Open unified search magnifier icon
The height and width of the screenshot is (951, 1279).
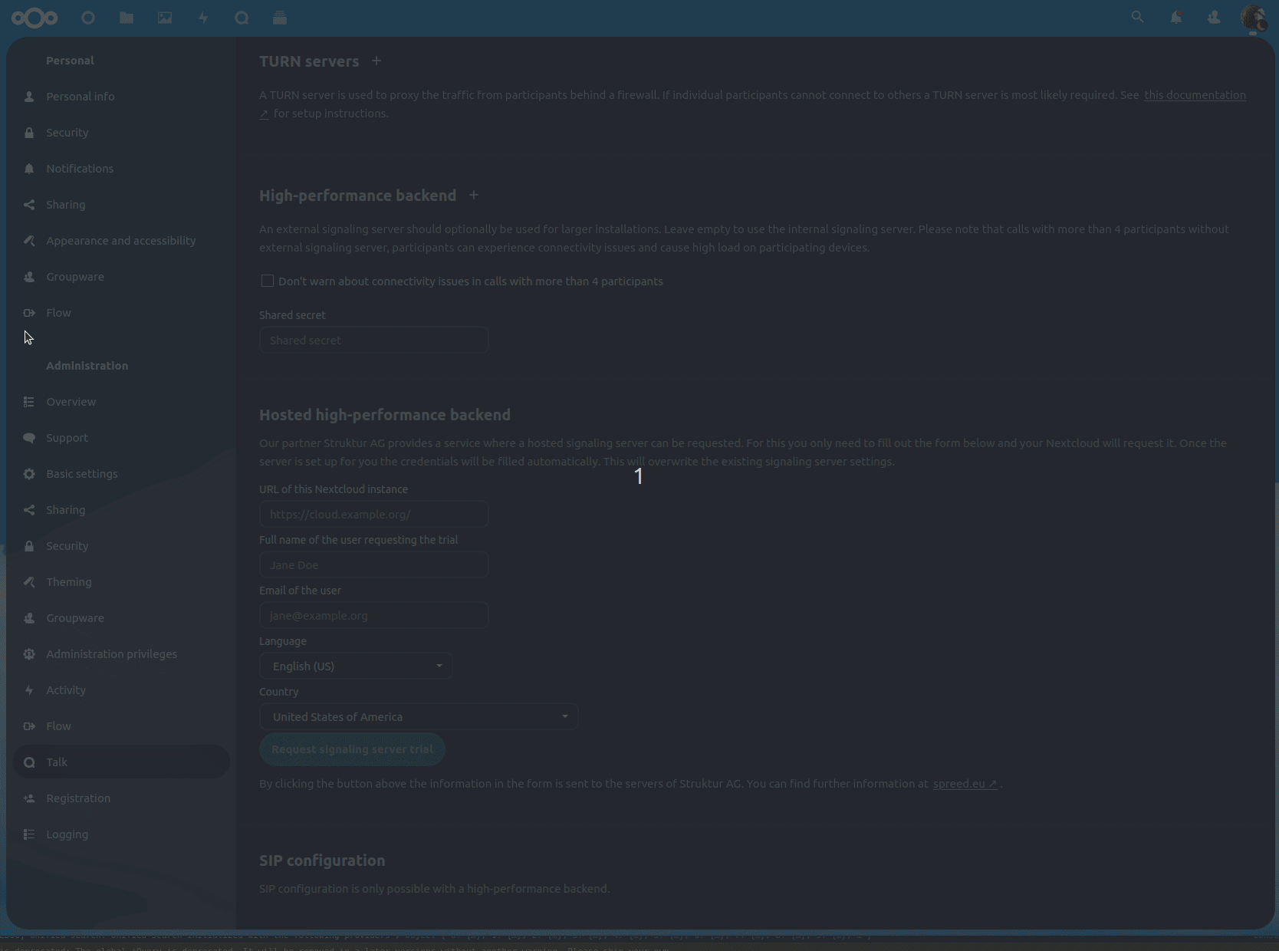[1138, 17]
